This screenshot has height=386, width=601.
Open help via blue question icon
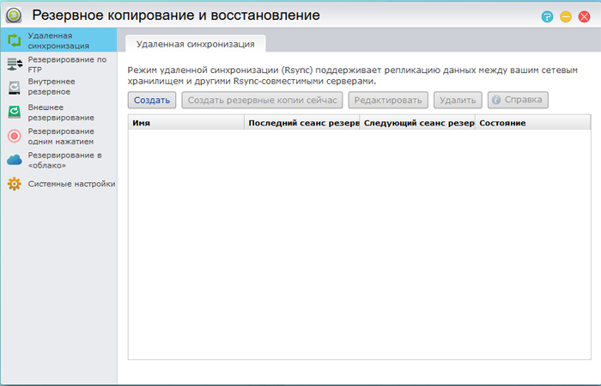547,16
